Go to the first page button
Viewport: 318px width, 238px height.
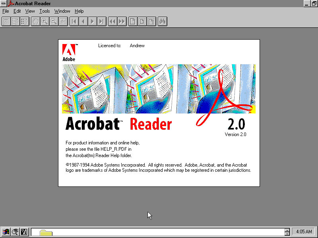74,21
